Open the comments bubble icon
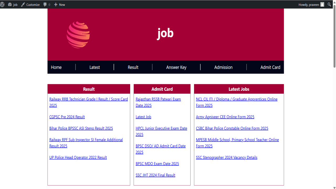This screenshot has height=189, width=336. 45,4
